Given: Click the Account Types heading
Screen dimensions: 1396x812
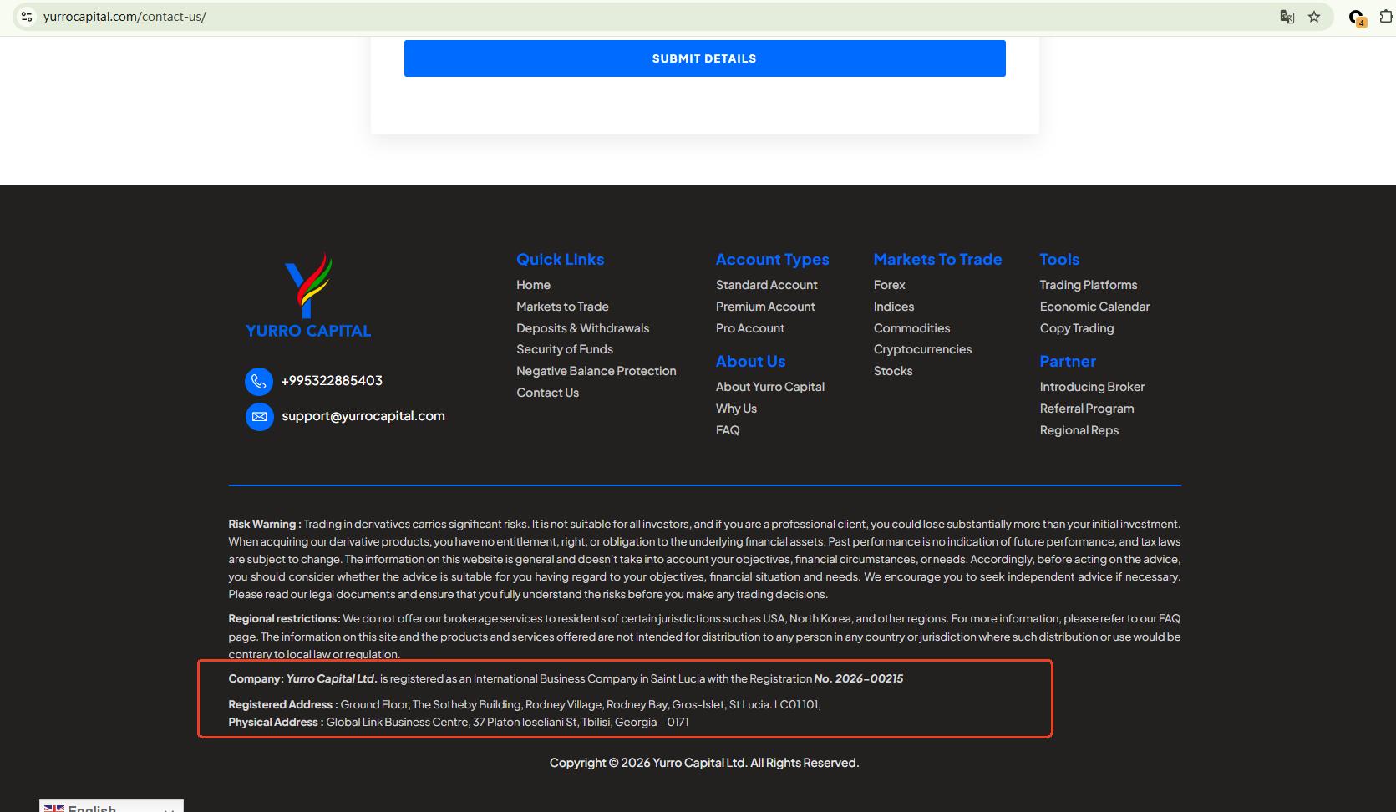Looking at the screenshot, I should (x=773, y=260).
